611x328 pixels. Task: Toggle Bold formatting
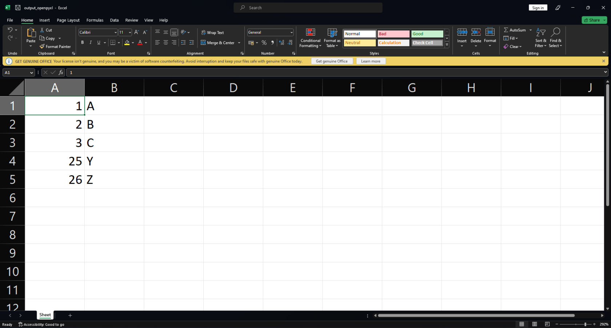point(83,42)
